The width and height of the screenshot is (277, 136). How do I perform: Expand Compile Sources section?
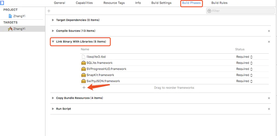pos(53,31)
